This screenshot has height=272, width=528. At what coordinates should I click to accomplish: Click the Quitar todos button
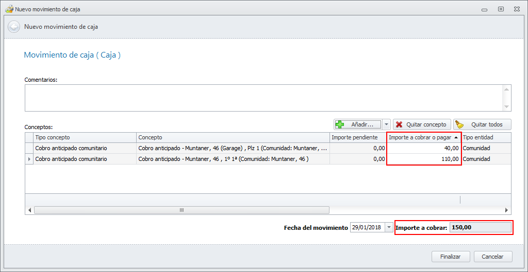[x=482, y=124]
